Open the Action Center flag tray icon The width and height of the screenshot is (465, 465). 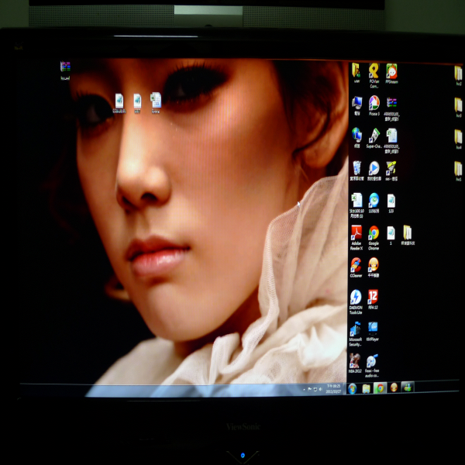(309, 389)
